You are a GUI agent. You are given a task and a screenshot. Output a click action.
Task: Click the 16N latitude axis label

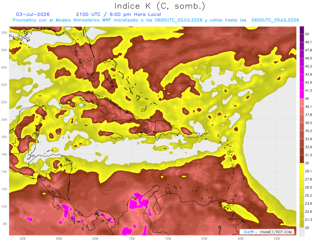tap(4, 154)
